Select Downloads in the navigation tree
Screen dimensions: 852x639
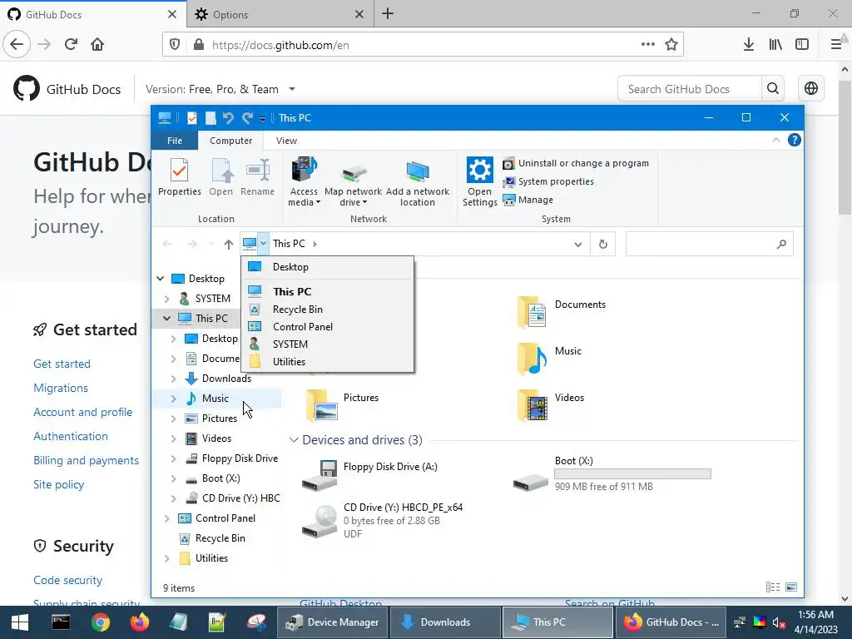coord(226,379)
